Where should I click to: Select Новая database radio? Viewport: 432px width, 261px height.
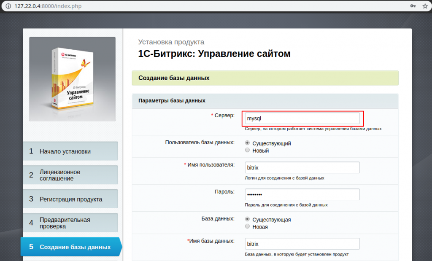point(247,226)
